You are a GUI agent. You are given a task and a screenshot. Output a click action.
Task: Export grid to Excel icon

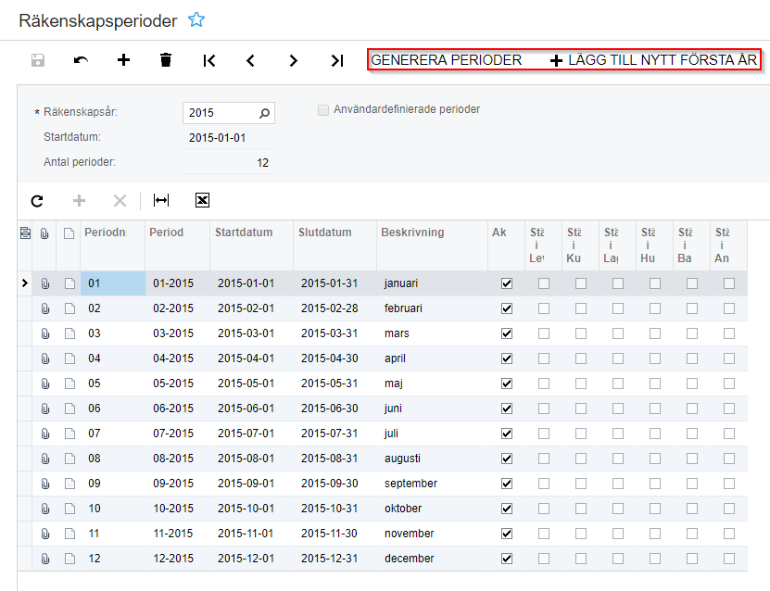point(203,200)
